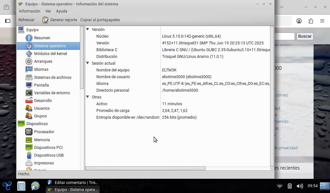Open the Módulos del kernel icon
Image resolution: width=330 pixels, height=193 pixels.
coord(29,53)
